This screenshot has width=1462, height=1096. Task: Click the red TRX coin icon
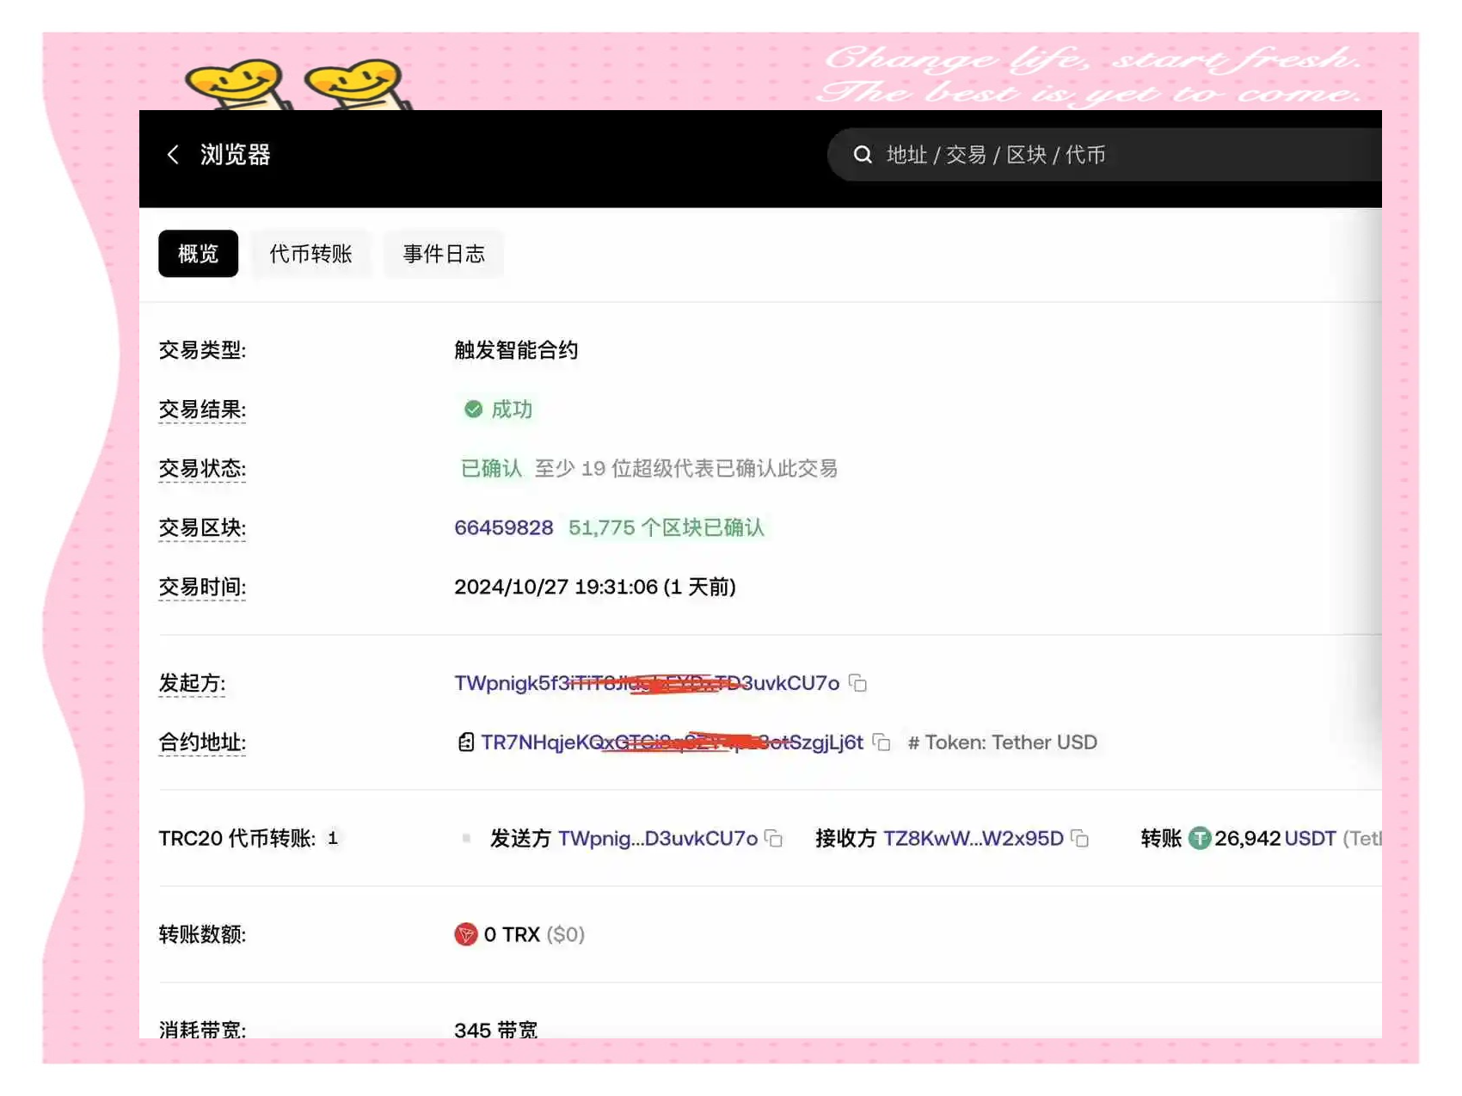tap(466, 934)
